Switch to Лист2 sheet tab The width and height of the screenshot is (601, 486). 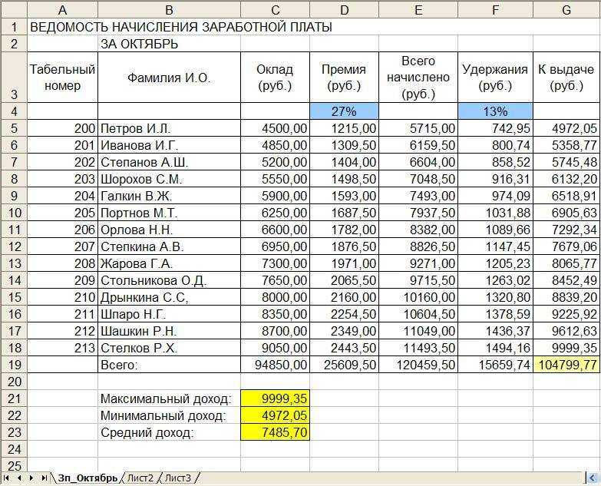click(x=140, y=478)
